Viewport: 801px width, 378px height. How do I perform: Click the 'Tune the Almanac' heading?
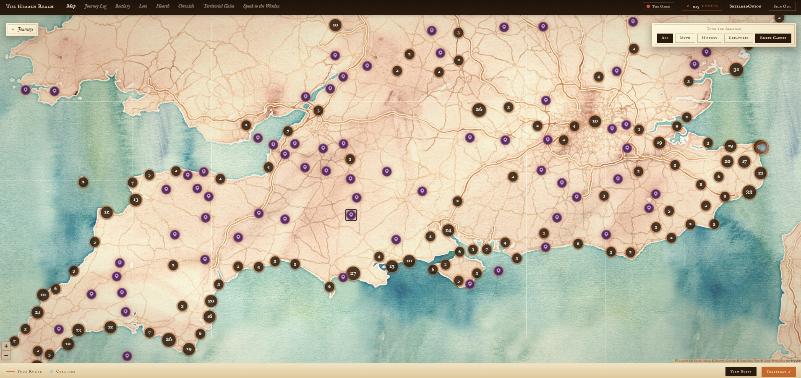(x=724, y=29)
